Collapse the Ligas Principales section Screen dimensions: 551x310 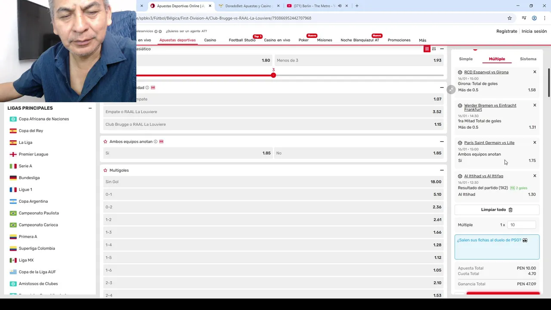click(90, 108)
